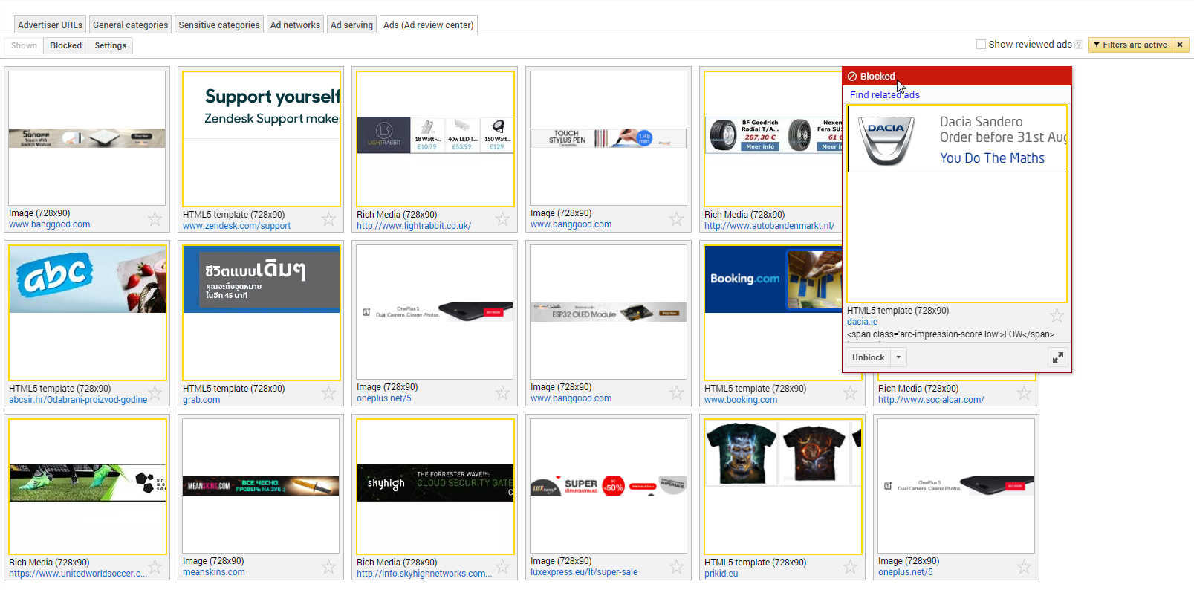Star the socialcar.com ad
The image size is (1194, 590).
(x=1024, y=392)
